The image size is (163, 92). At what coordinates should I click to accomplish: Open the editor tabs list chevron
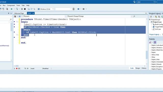pos(146,13)
